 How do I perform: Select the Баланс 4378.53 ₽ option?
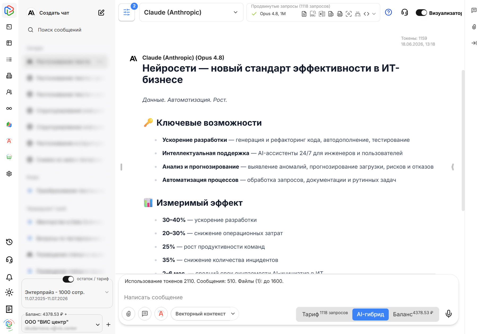coord(413,314)
